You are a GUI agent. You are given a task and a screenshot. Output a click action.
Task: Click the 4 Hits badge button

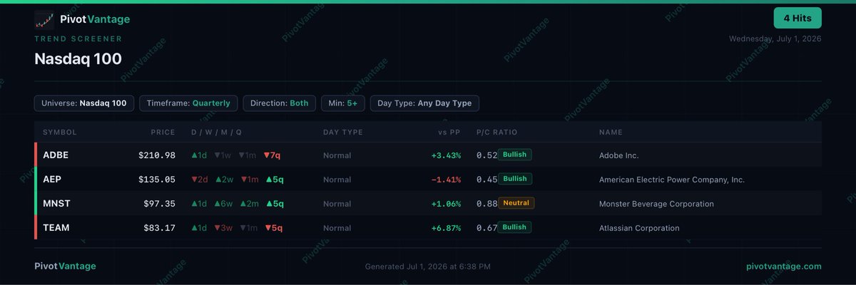[x=798, y=18]
